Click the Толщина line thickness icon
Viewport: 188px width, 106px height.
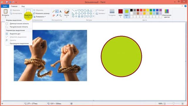[x=112, y=11]
